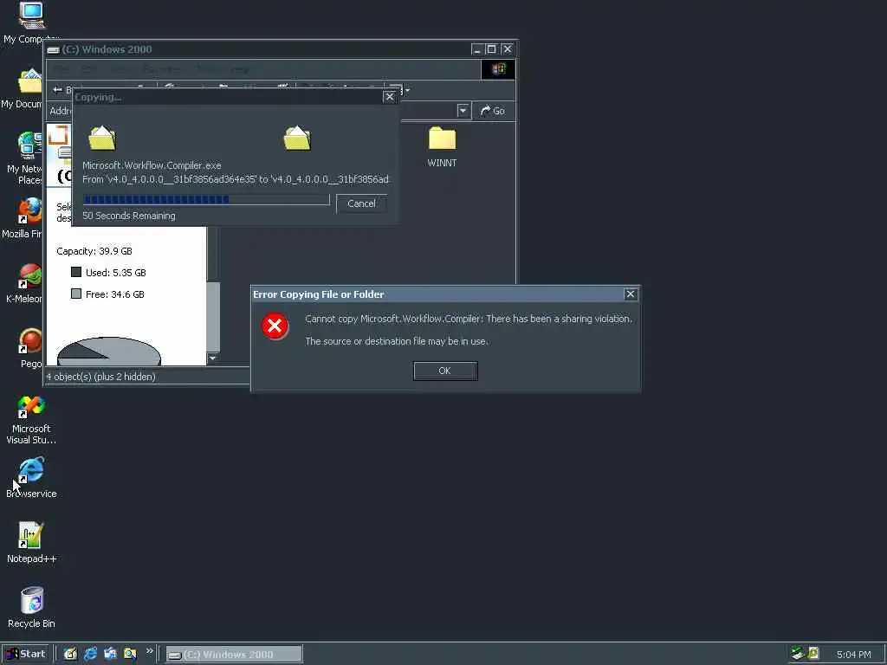Cancel the file copy operation
The image size is (887, 665).
tap(361, 203)
